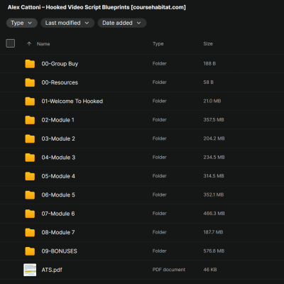284x284 pixels.
Task: Click the PDF document type cell
Action: [169, 270]
